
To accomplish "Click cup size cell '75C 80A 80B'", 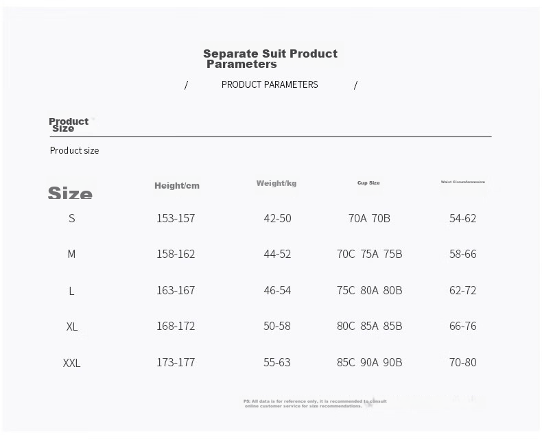I will click(370, 290).
